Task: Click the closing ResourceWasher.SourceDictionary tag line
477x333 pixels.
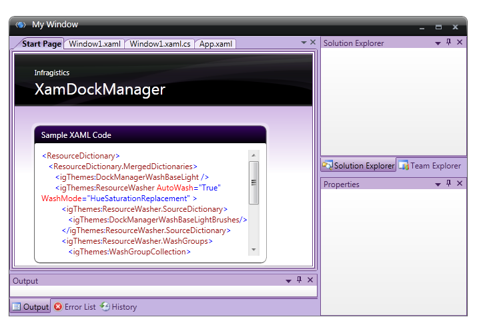Action: point(146,230)
